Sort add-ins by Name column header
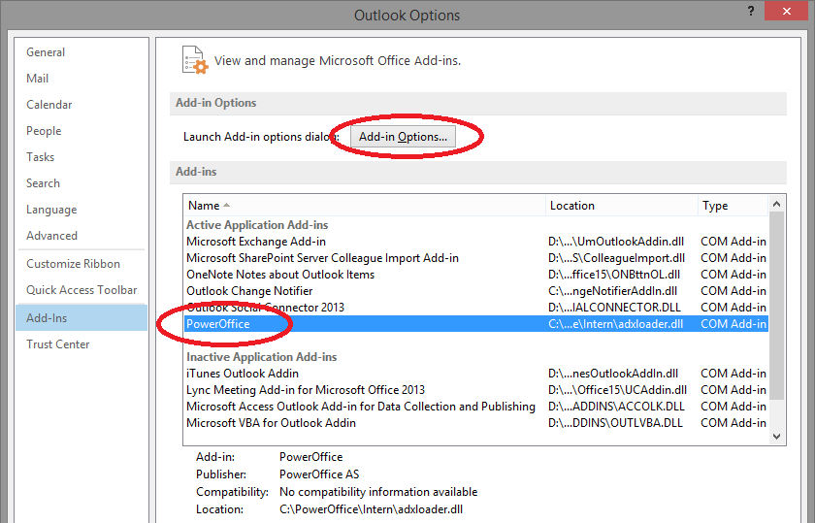Viewport: 815px width, 523px height. click(365, 206)
